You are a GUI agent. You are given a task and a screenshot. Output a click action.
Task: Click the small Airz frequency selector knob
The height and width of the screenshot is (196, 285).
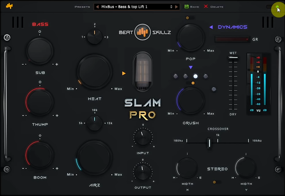coord(94,123)
